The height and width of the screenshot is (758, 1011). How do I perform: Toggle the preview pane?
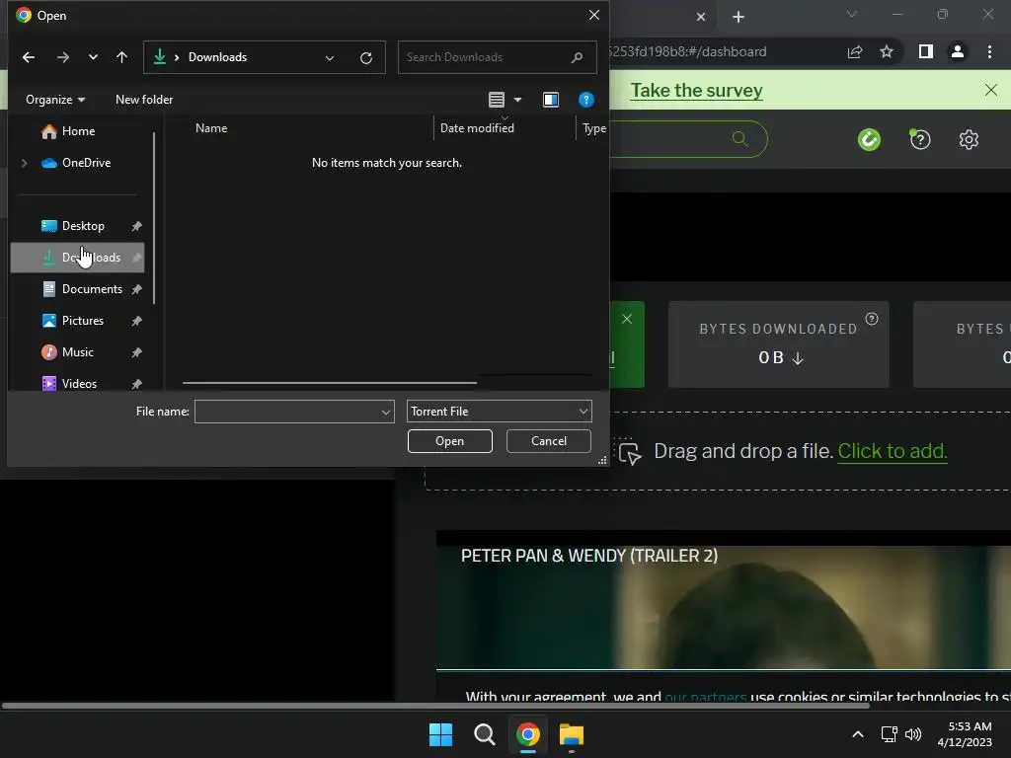coord(551,100)
